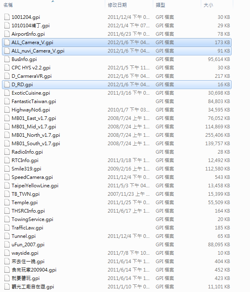
Task: Click the file icon of TB_TWN.gpi
Action: 7,194
